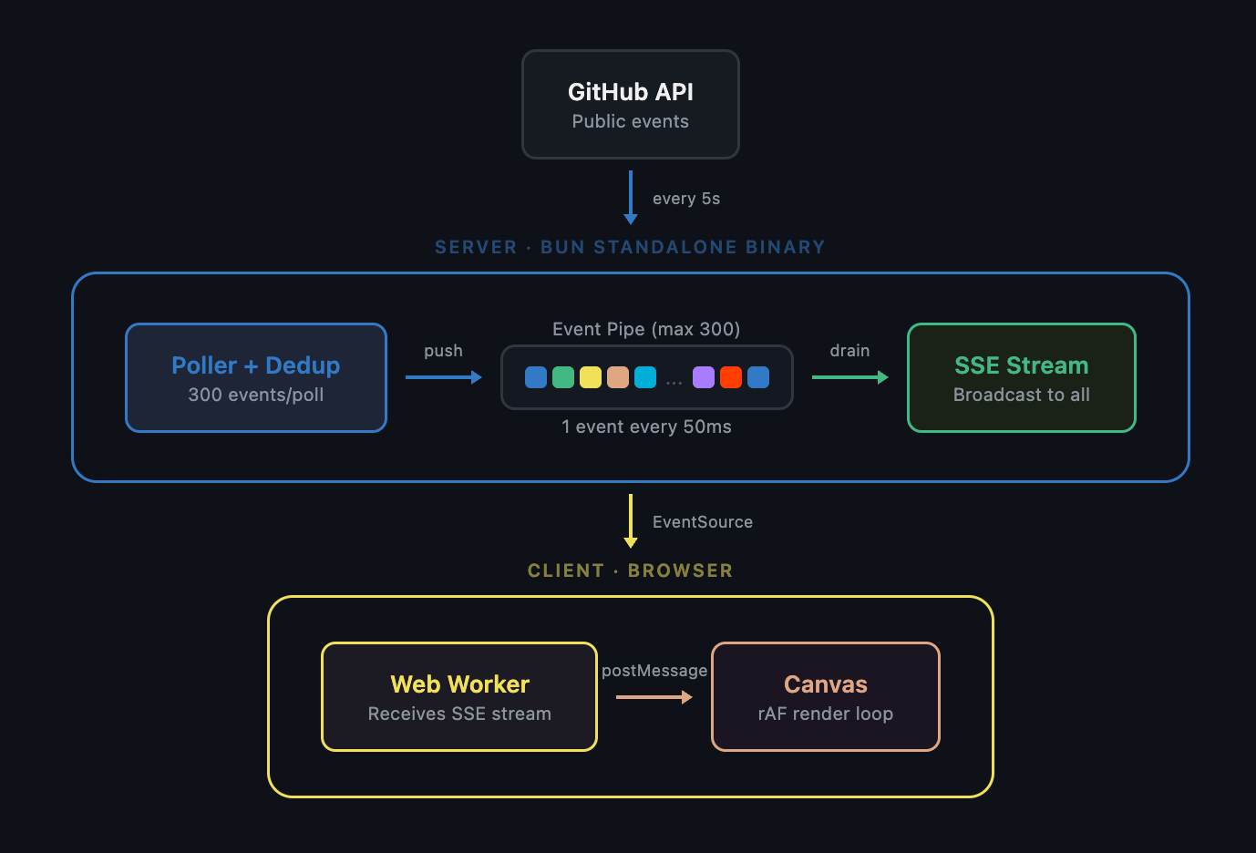Click the 'EventSource' label

703,522
